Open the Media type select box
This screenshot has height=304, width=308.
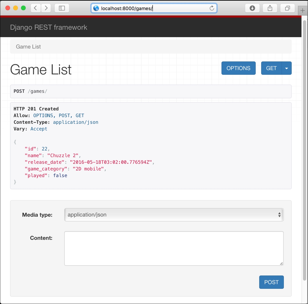pyautogui.click(x=174, y=215)
